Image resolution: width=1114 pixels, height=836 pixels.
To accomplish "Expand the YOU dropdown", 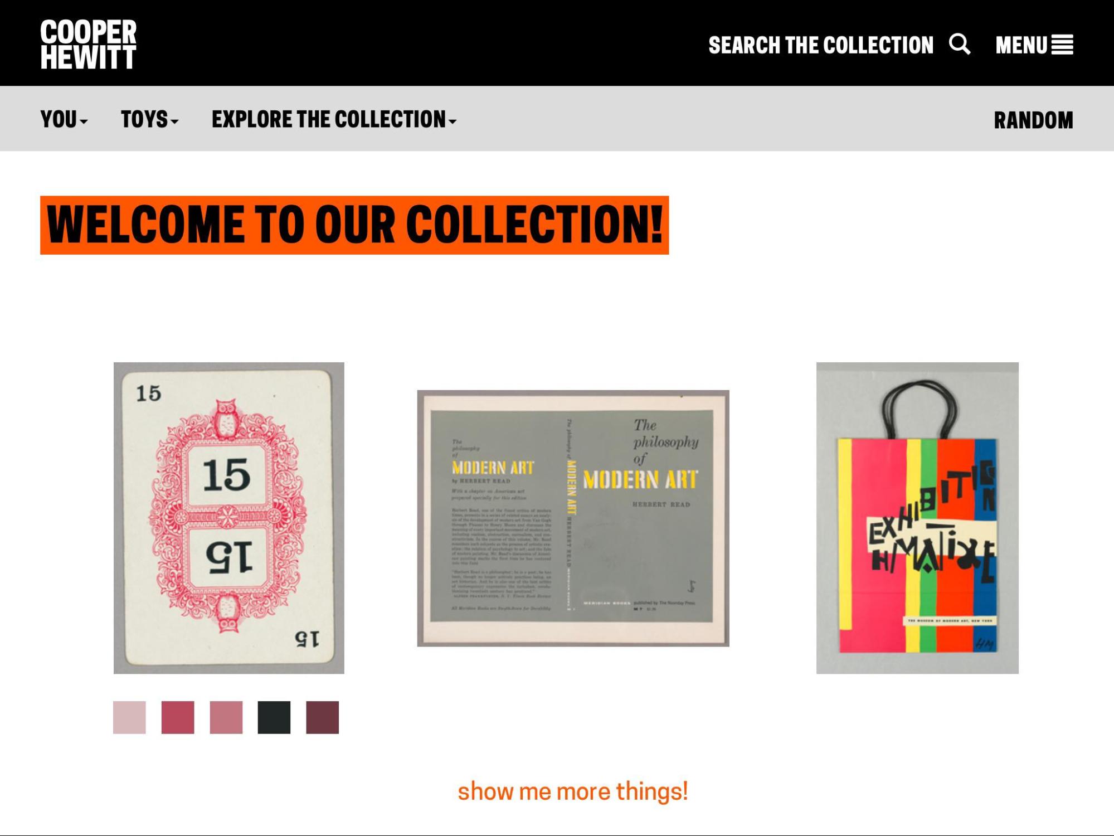I will click(64, 119).
